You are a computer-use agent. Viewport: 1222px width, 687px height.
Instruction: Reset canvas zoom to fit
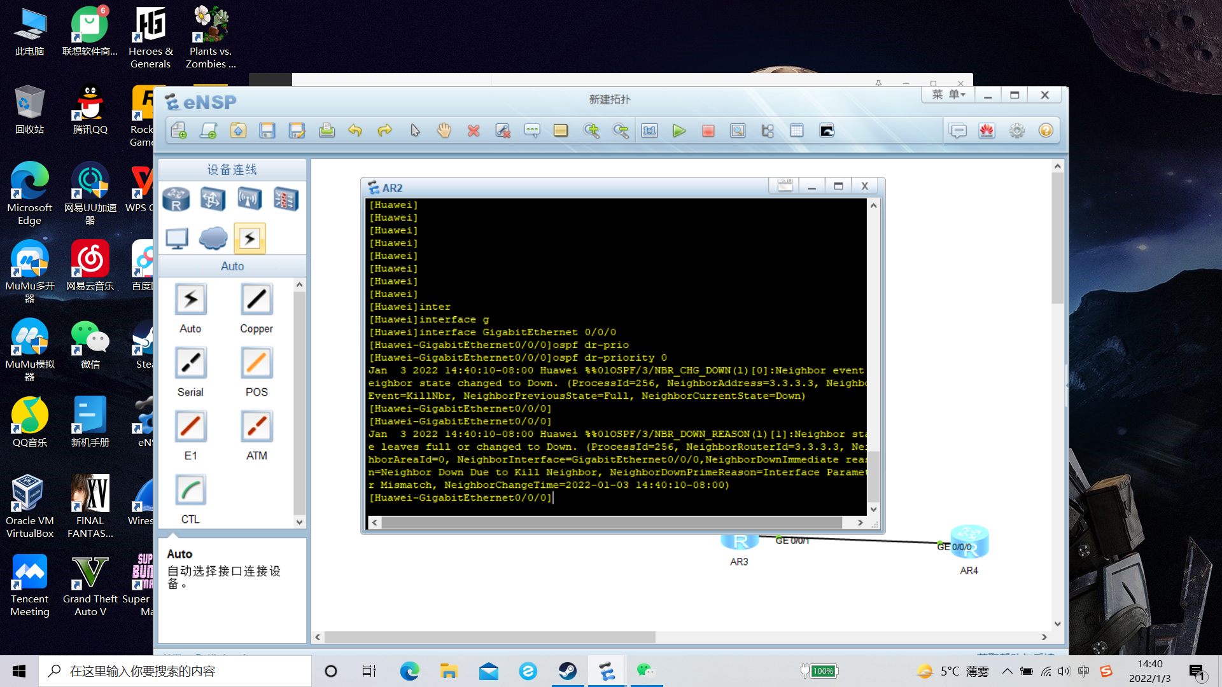[x=649, y=131]
